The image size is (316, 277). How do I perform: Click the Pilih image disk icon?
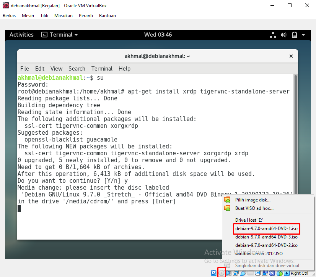pos(227,200)
